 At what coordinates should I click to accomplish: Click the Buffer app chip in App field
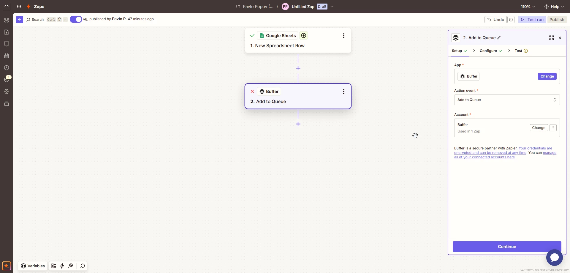pyautogui.click(x=468, y=76)
